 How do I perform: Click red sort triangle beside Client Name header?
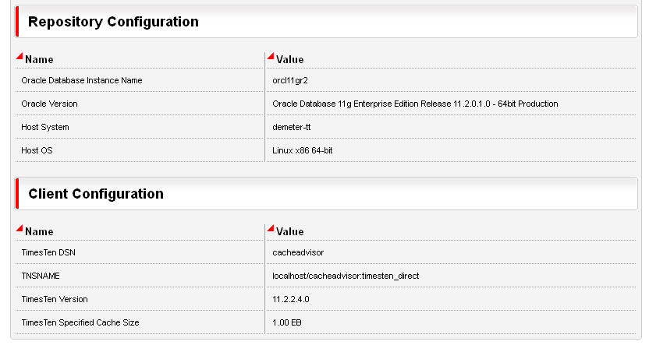click(x=20, y=228)
